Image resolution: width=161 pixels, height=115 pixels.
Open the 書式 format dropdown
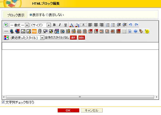(x=19, y=25)
